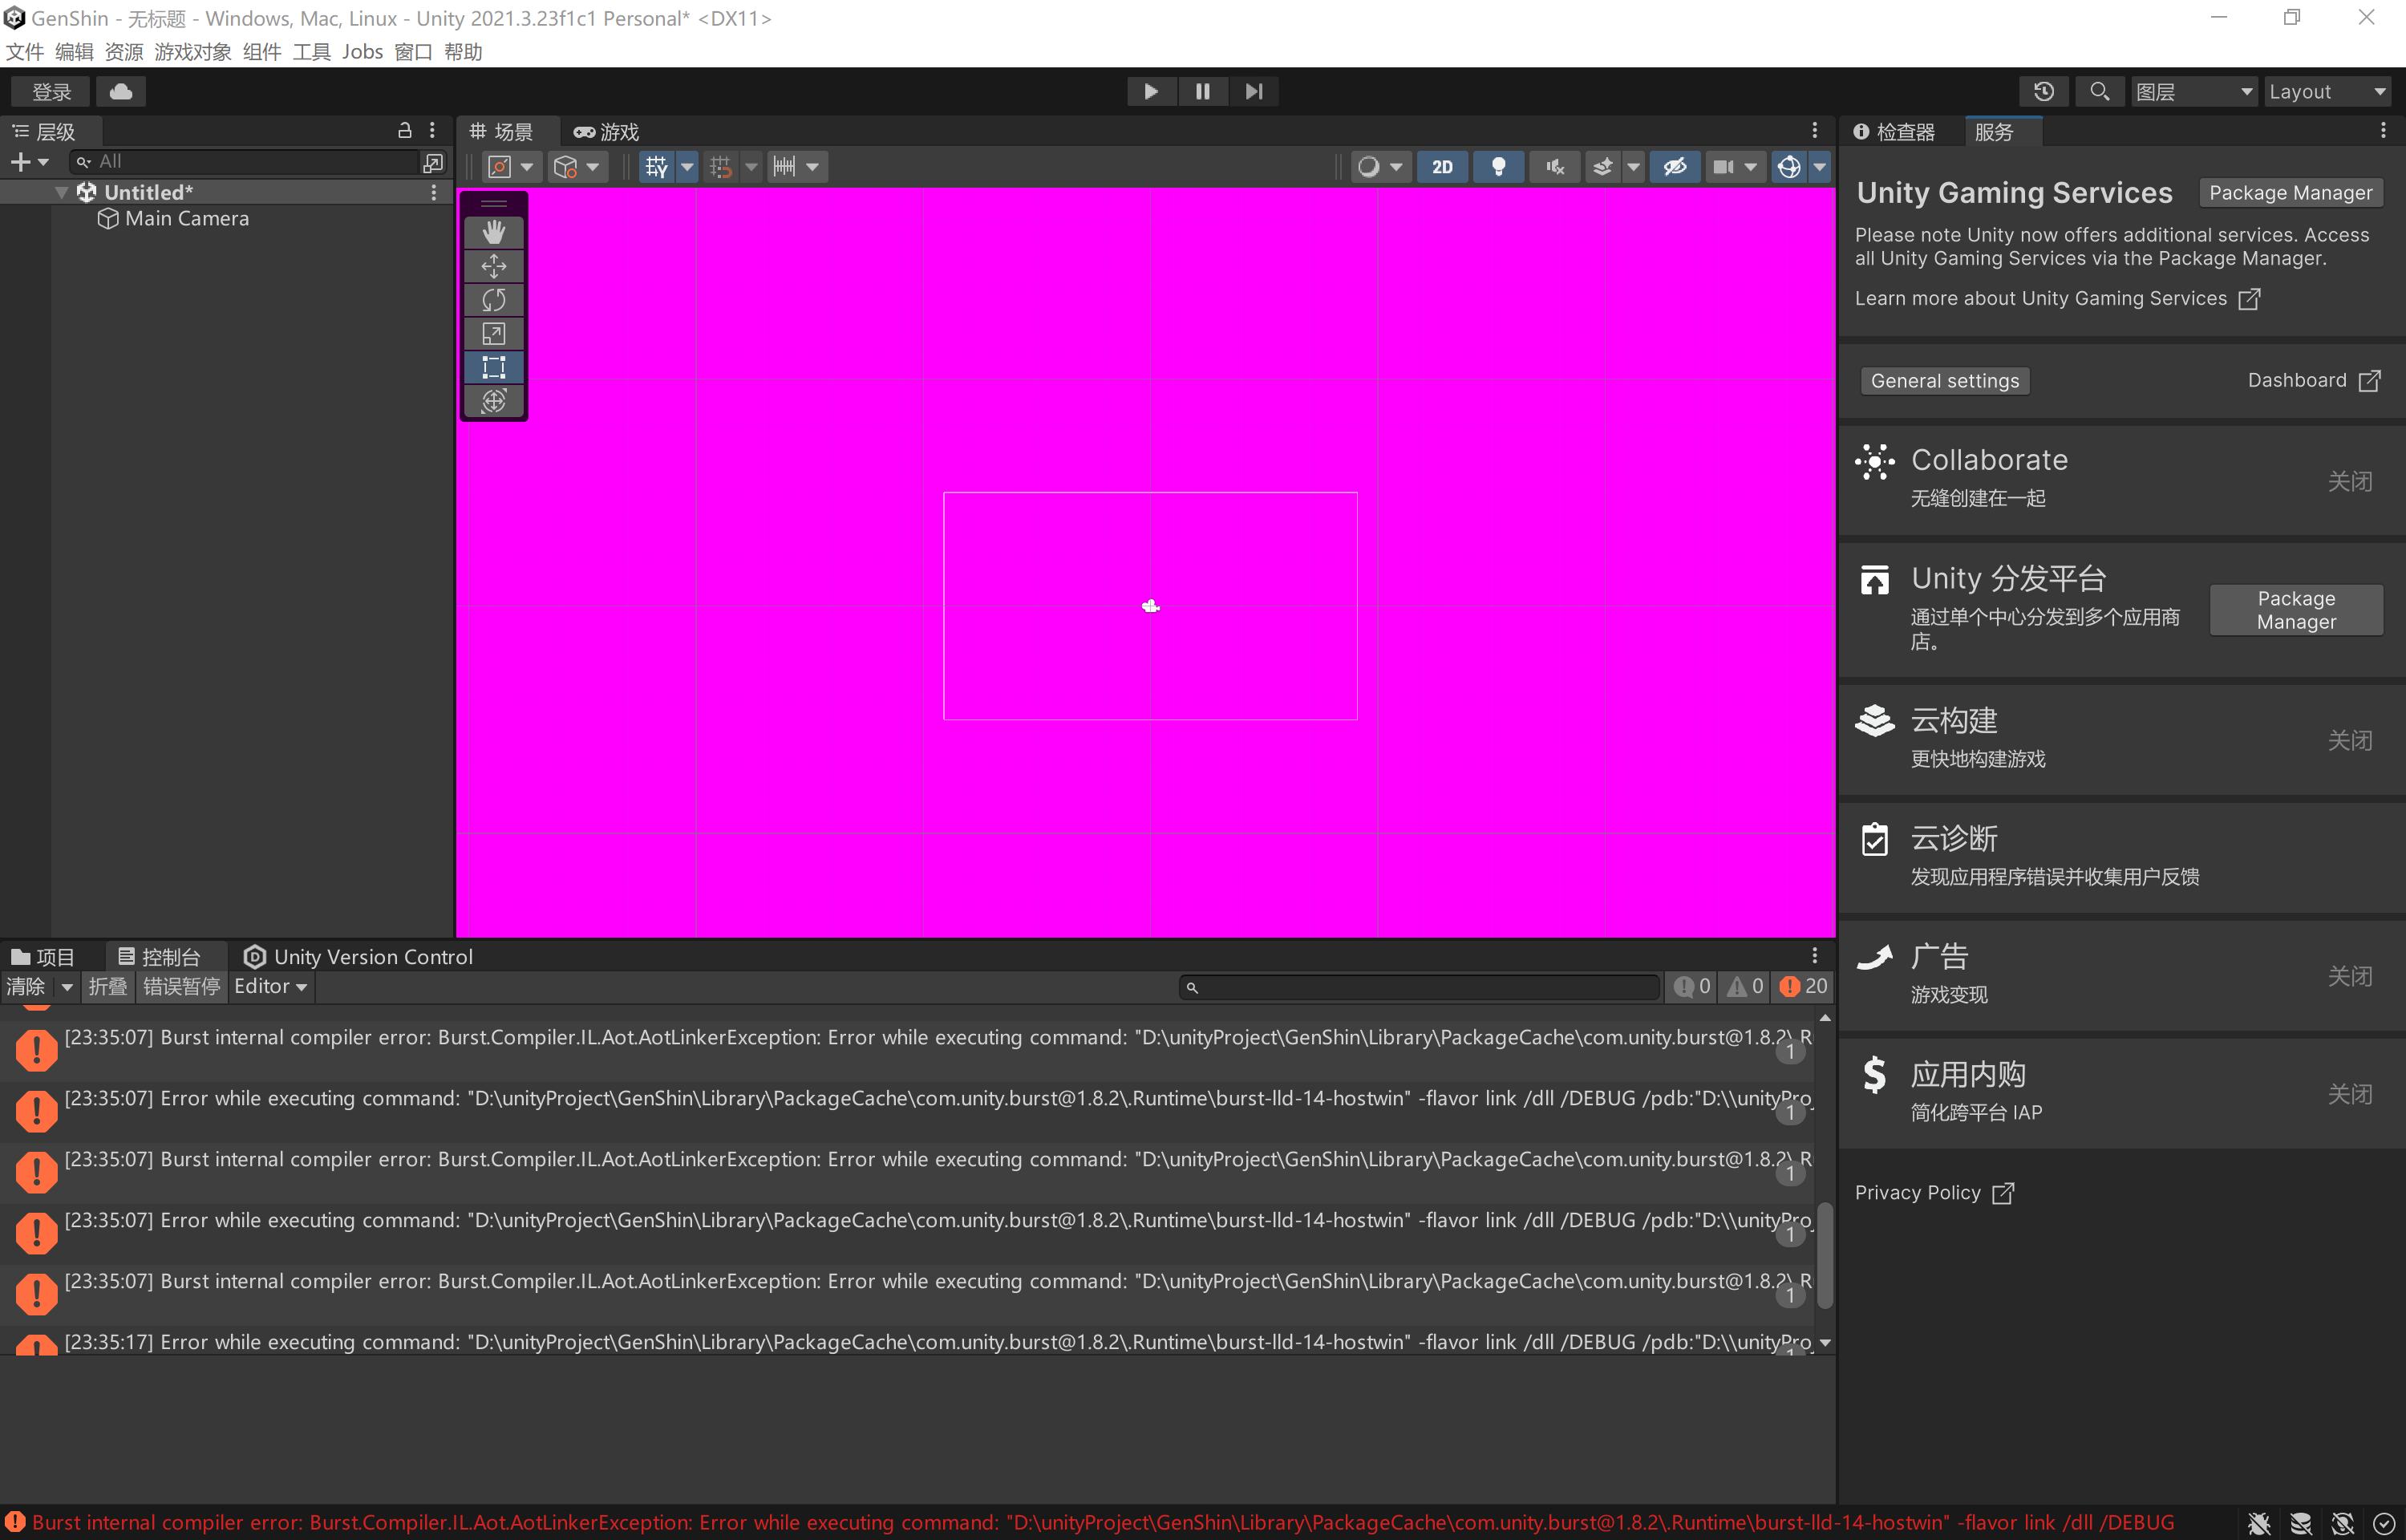Toggle scene lighting bulb
The width and height of the screenshot is (2406, 1540).
(1497, 167)
